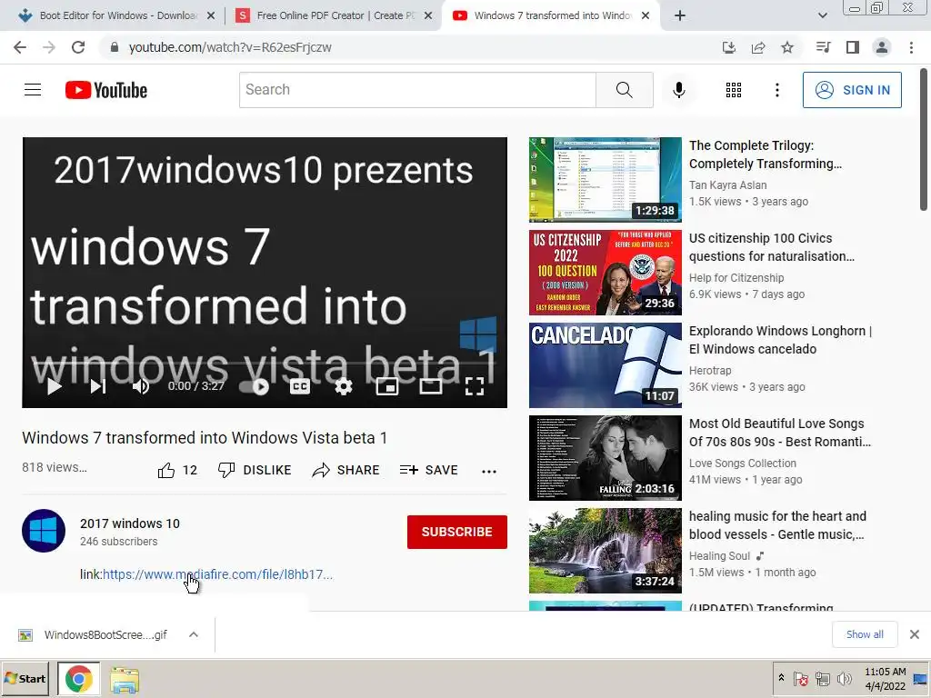
Task: Click the SIGN IN button
Action: 851,90
